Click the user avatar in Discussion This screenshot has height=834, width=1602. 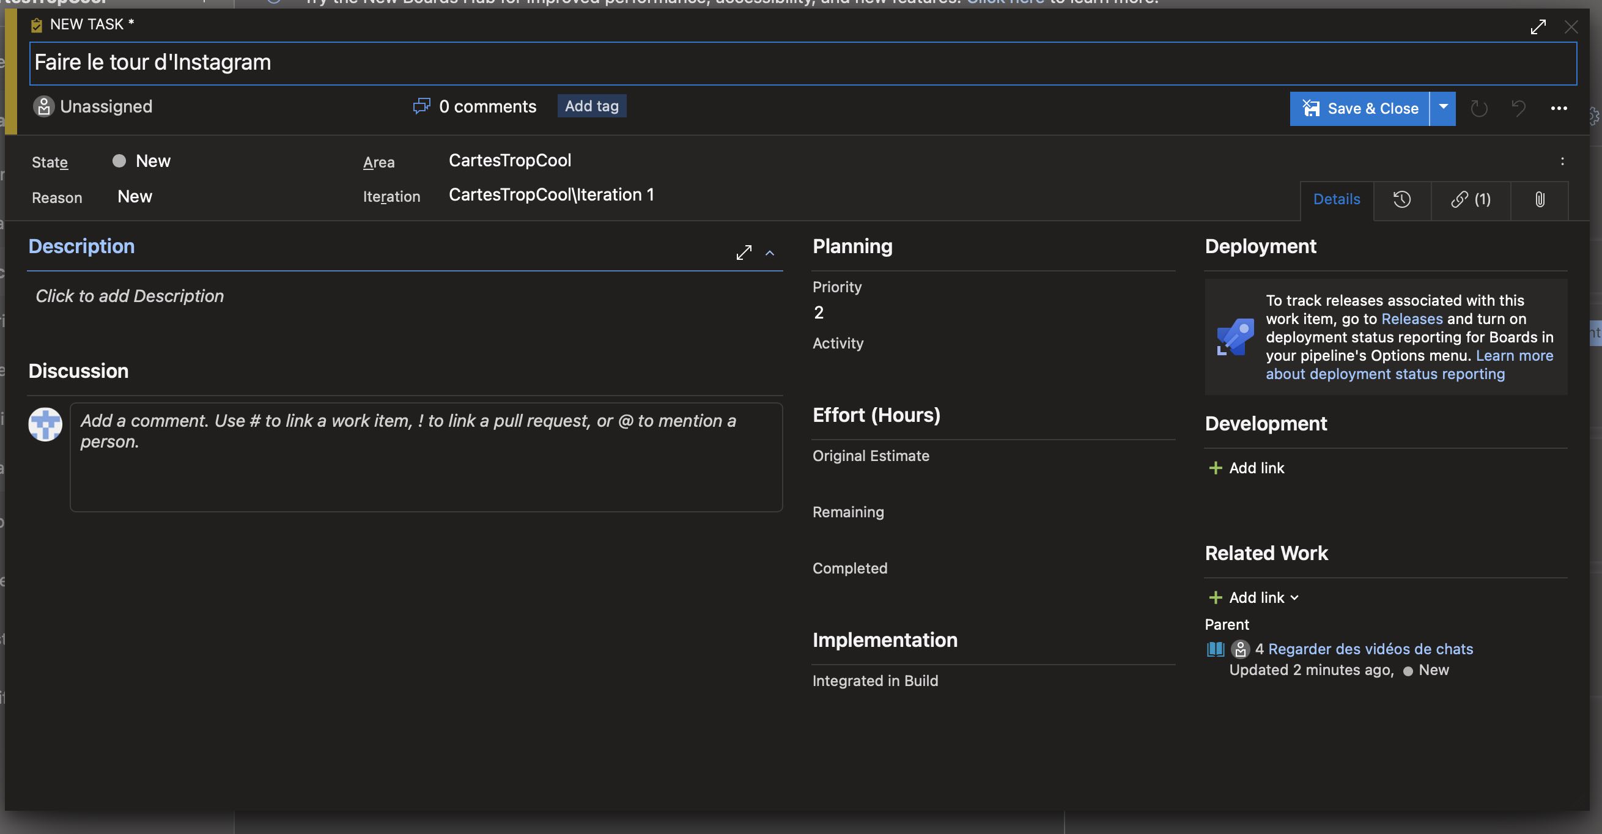click(x=45, y=424)
